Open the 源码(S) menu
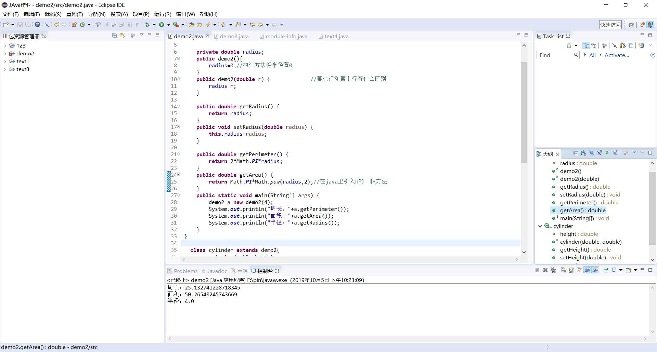The image size is (657, 352). (x=53, y=14)
